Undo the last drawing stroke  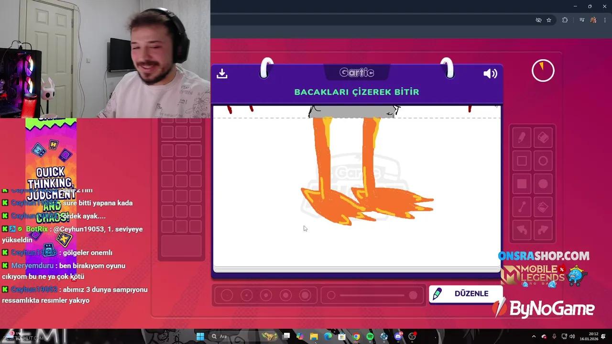click(x=521, y=229)
